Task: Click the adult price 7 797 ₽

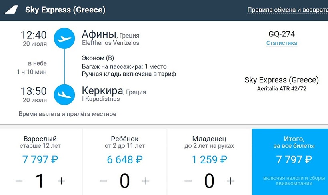Action: click(x=40, y=160)
